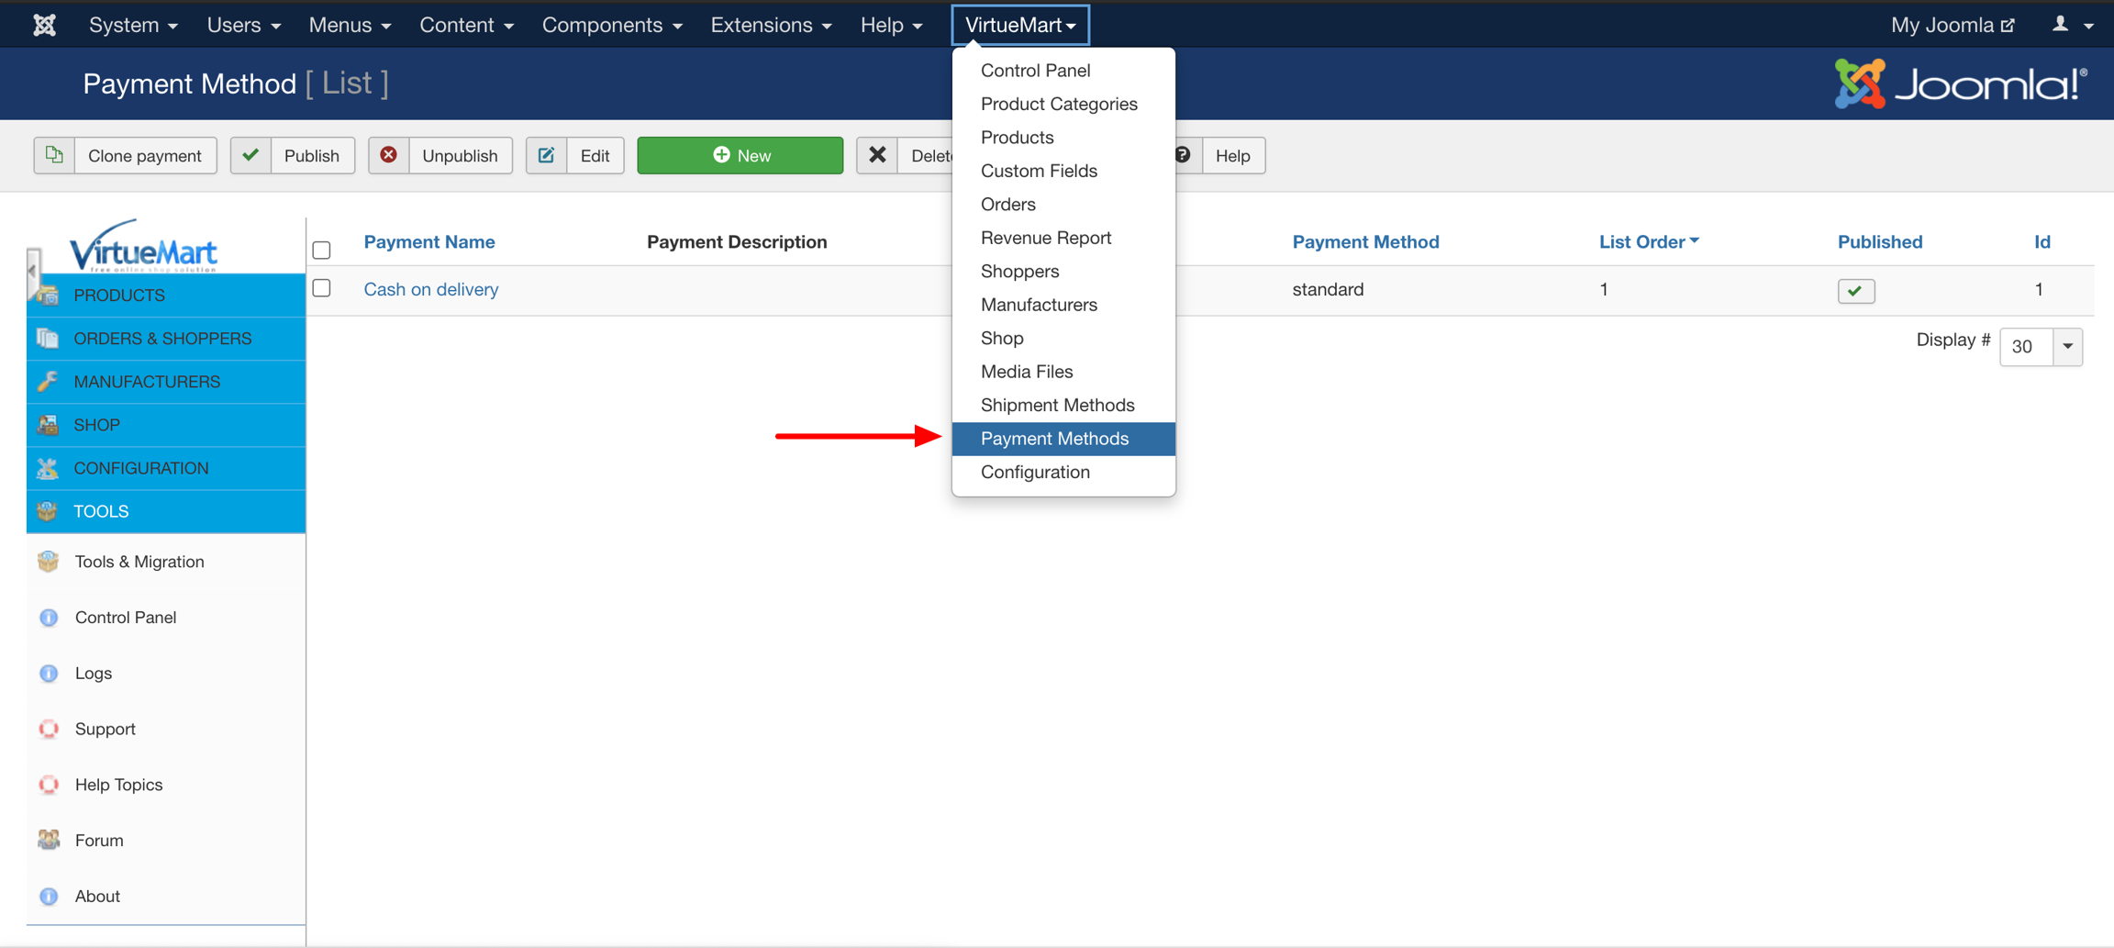Click the Edit pencil icon
The image size is (2114, 948).
pyautogui.click(x=547, y=155)
